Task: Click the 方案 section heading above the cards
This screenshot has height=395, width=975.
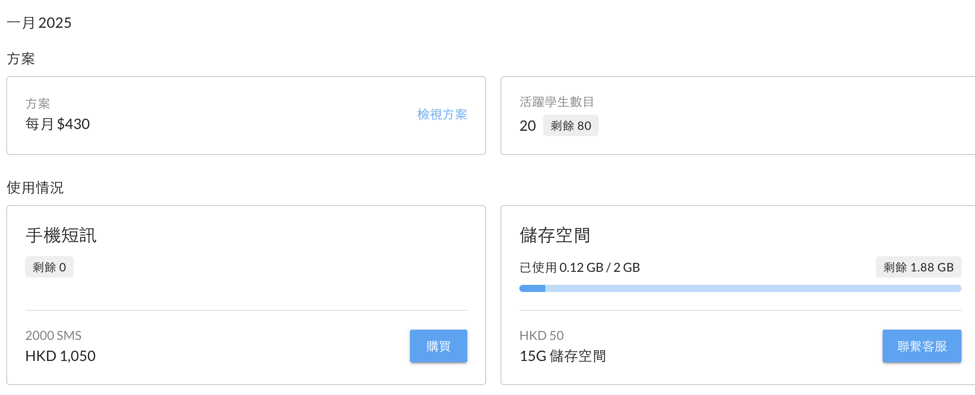Action: (21, 59)
